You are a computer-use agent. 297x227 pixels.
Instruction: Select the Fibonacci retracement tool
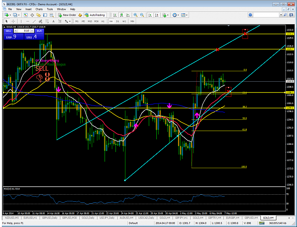click(x=47, y=21)
